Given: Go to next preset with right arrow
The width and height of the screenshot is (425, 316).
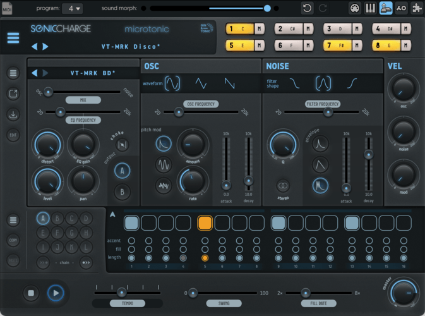Looking at the screenshot, I should pos(45,47).
